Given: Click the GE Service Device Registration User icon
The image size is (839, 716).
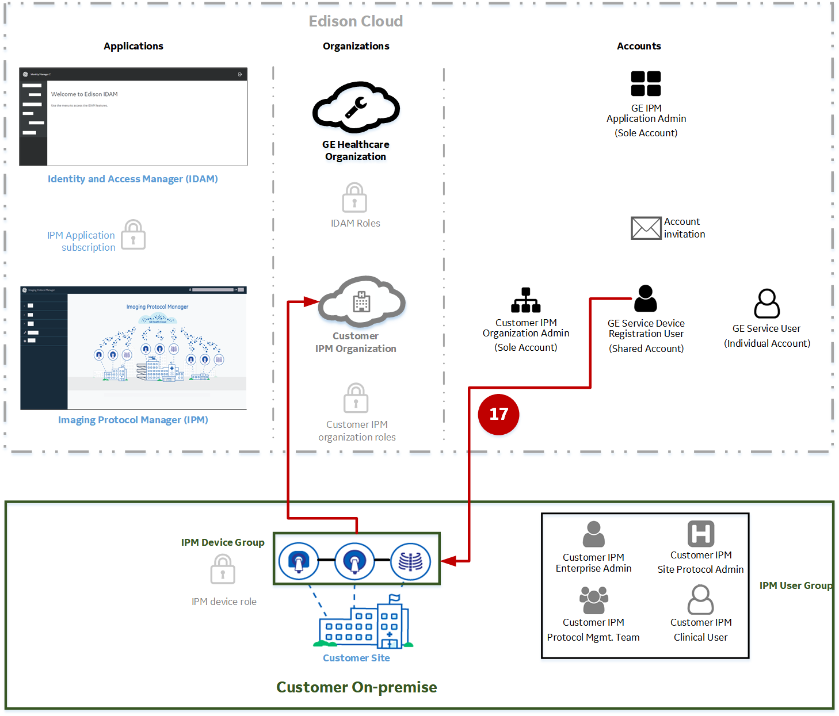Looking at the screenshot, I should tap(646, 299).
